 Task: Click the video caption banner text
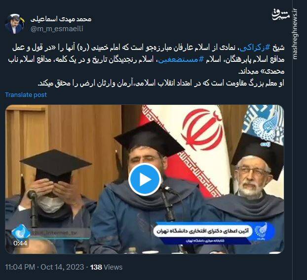click(x=203, y=231)
